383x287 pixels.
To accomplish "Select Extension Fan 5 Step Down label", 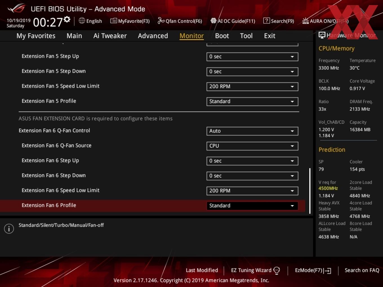I will (x=54, y=71).
